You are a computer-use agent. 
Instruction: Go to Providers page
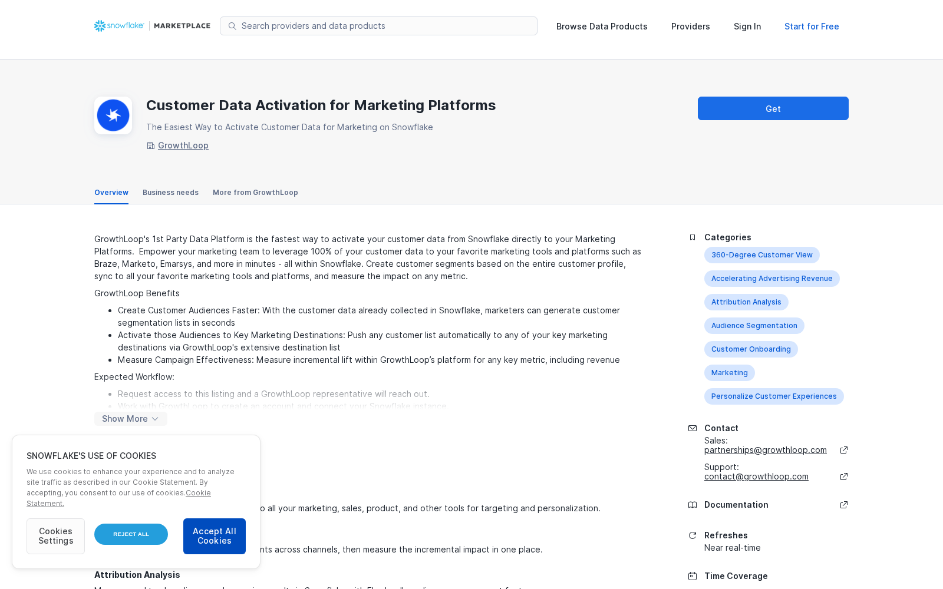click(x=691, y=27)
